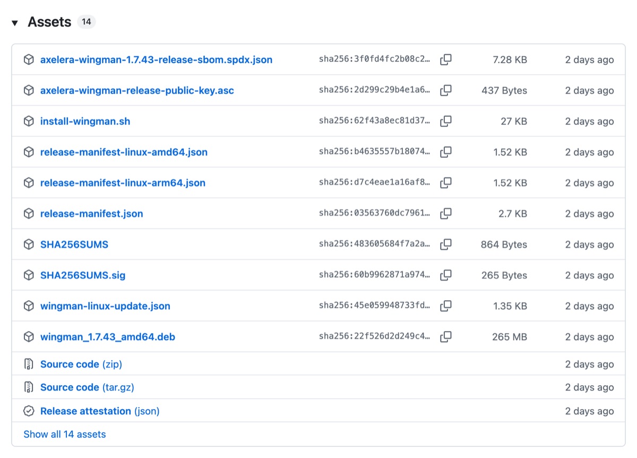637x458 pixels.
Task: Select hash text sha256:d7c4eae1a16af8…
Action: (375, 183)
